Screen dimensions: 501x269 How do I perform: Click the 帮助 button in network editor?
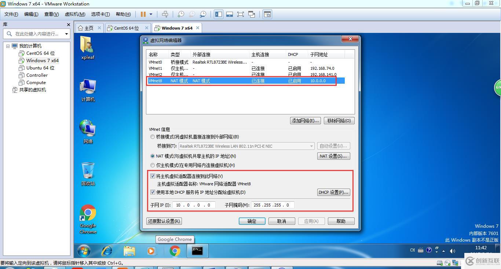coord(341,221)
